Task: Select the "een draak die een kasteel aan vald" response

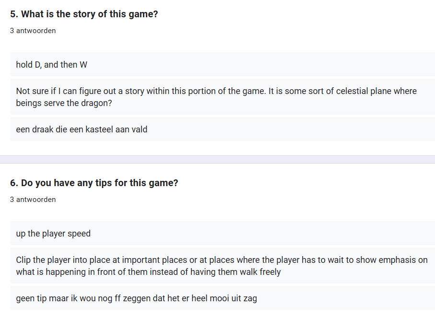Action: [82, 130]
